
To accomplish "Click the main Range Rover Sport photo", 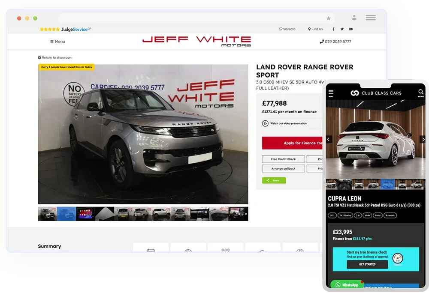I will [143, 134].
